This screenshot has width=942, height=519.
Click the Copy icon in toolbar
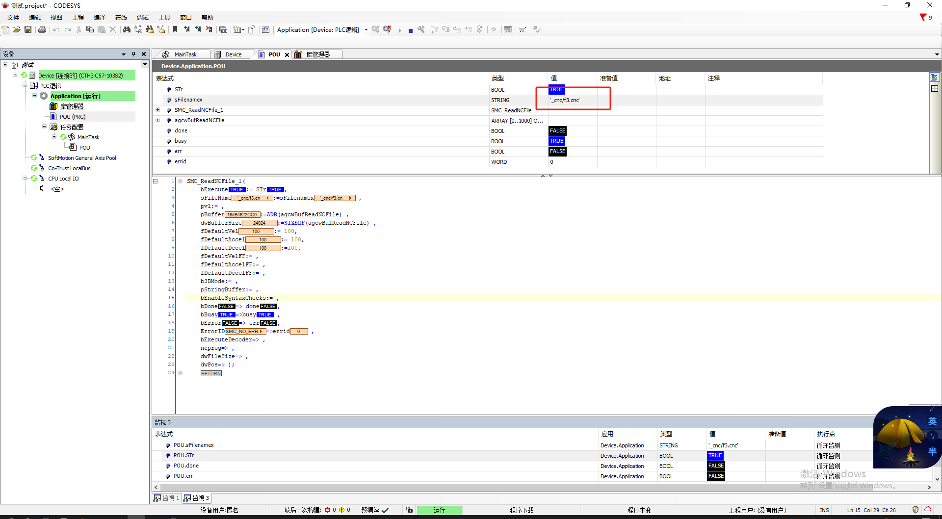(x=90, y=29)
